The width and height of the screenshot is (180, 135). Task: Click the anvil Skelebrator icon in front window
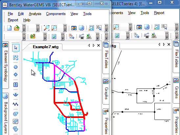[81, 36]
